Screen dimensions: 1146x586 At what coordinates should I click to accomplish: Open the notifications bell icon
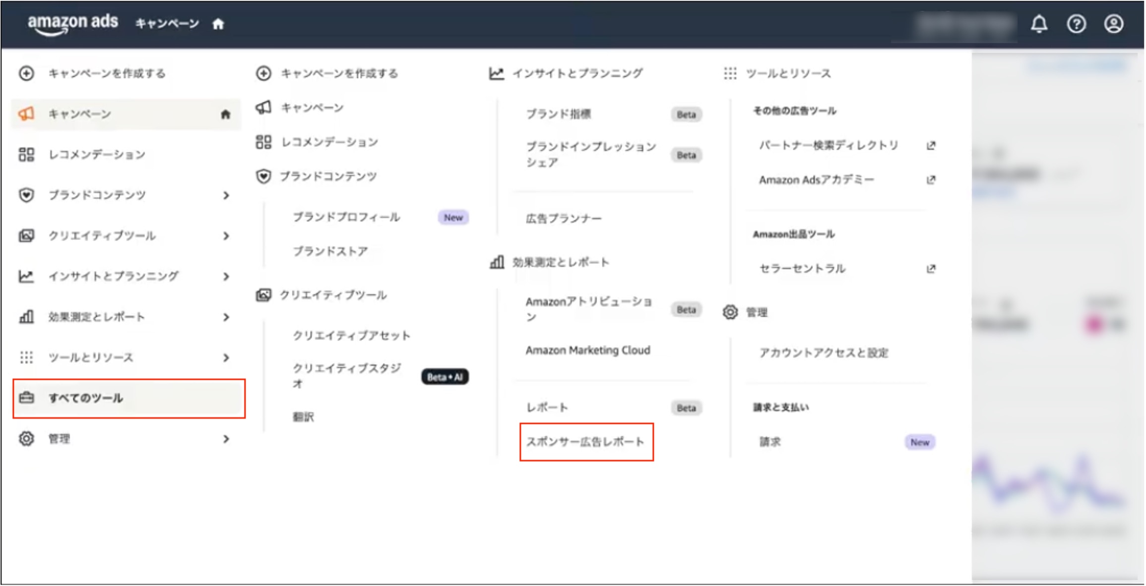tap(1039, 23)
